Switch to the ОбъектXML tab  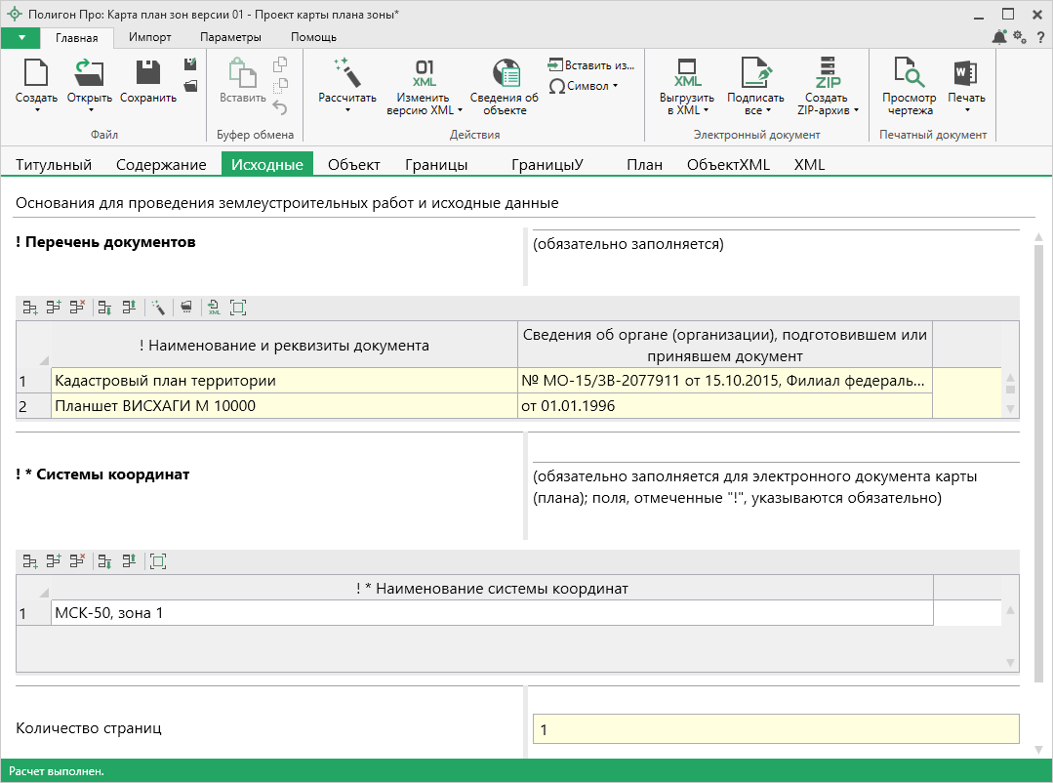click(728, 165)
